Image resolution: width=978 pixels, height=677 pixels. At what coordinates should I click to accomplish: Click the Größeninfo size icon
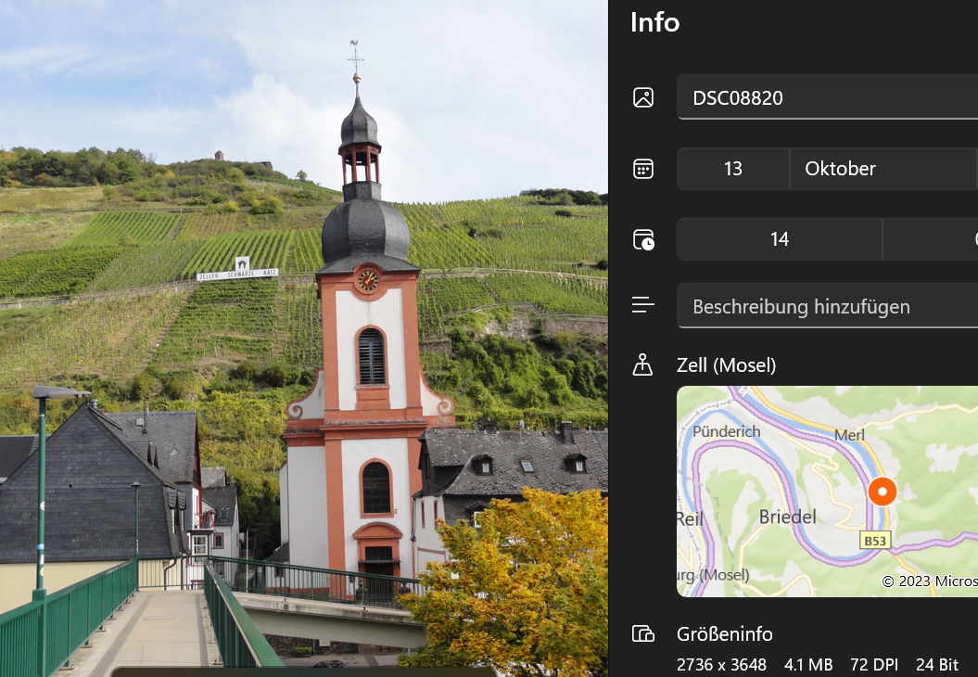pyautogui.click(x=643, y=634)
